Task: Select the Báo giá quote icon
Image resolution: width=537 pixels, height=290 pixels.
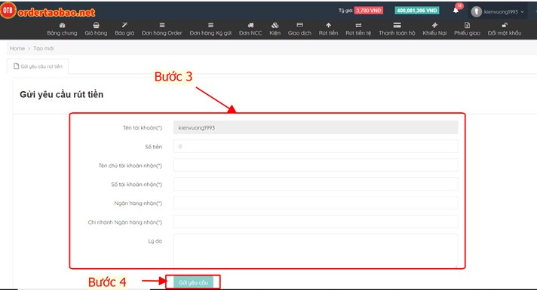Action: [124, 26]
